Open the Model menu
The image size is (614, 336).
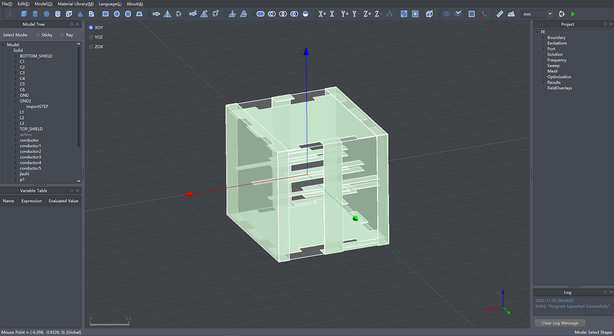click(x=43, y=4)
